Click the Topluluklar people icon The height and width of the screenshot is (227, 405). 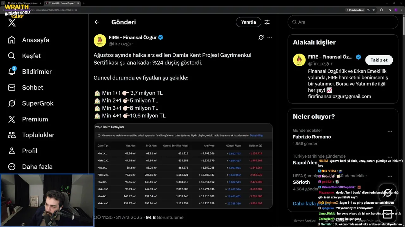[12, 135]
